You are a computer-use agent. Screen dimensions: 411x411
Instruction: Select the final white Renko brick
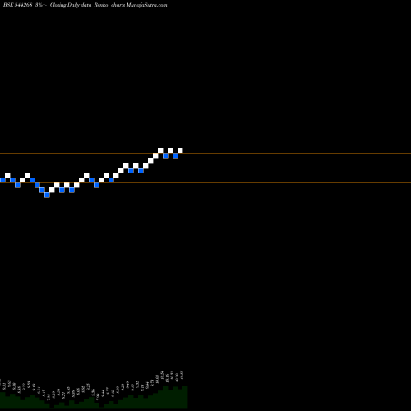pyautogui.click(x=180, y=150)
